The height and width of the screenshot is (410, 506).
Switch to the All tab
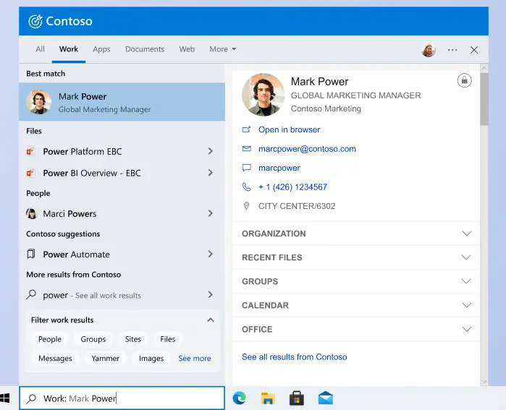point(41,49)
